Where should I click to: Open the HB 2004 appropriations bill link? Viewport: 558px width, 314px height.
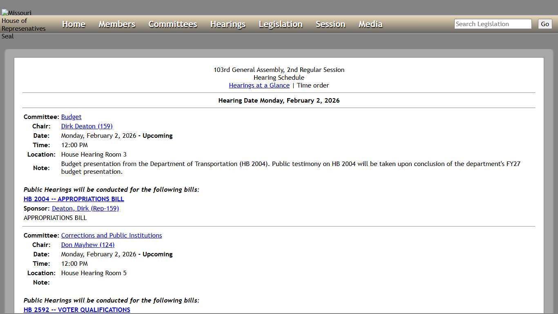[x=74, y=199]
